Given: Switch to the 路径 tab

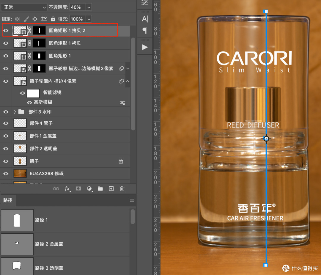Looking at the screenshot, I should [x=8, y=200].
